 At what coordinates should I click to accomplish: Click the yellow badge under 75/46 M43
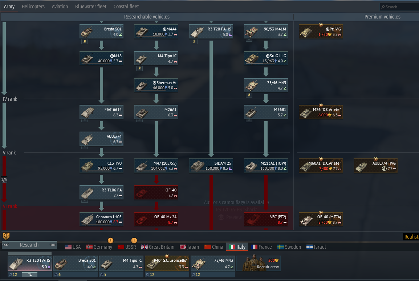coord(249,95)
